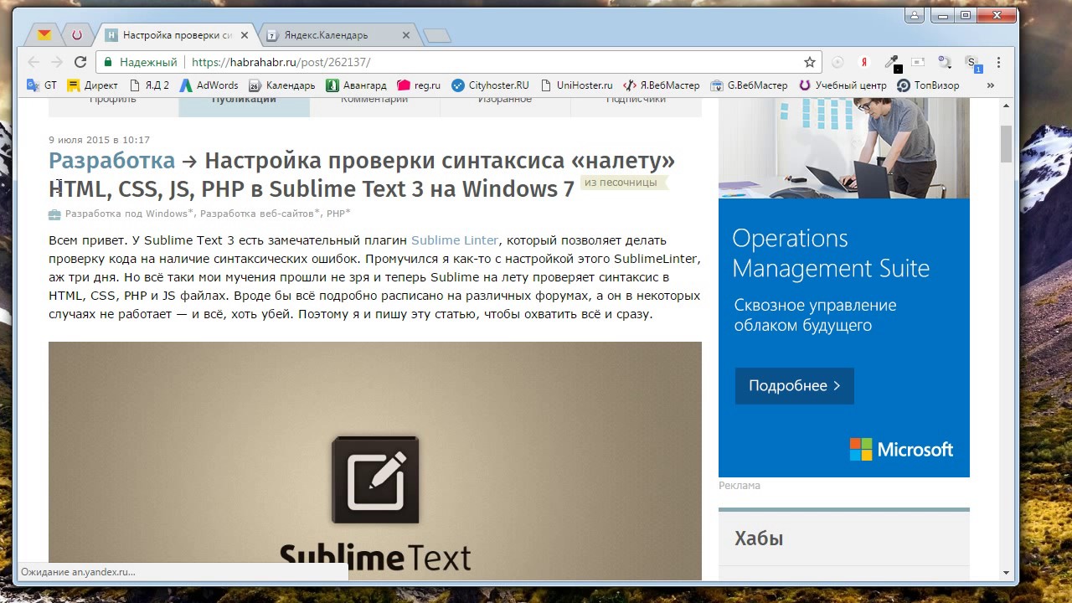Open the Подписчики tab
The width and height of the screenshot is (1072, 603).
[x=636, y=106]
